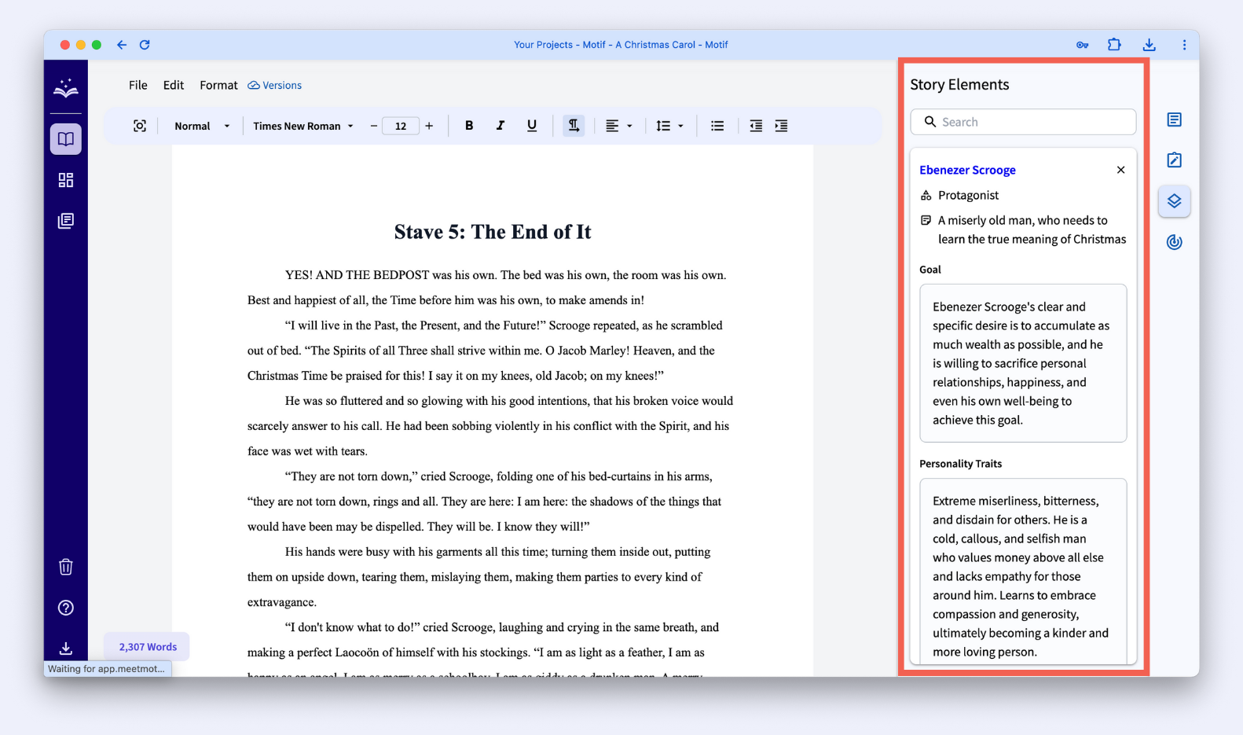Image resolution: width=1243 pixels, height=735 pixels.
Task: Toggle the paragraph indent formatting button
Action: click(574, 126)
